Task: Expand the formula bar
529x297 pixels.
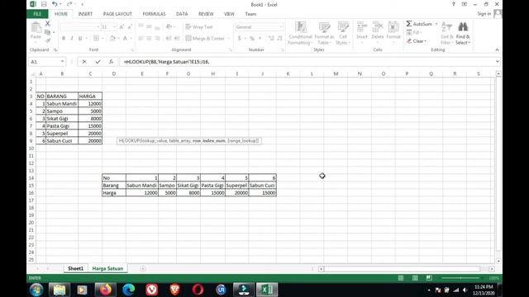Action: pos(497,62)
